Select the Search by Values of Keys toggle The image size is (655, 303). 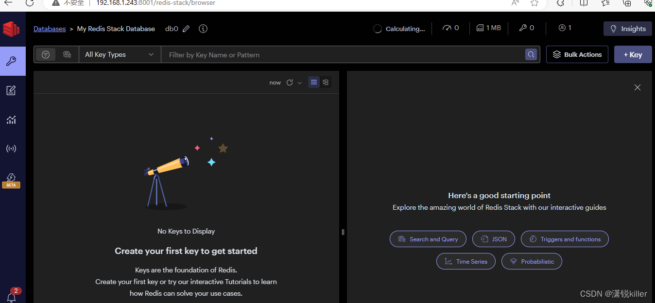pyautogui.click(x=67, y=54)
